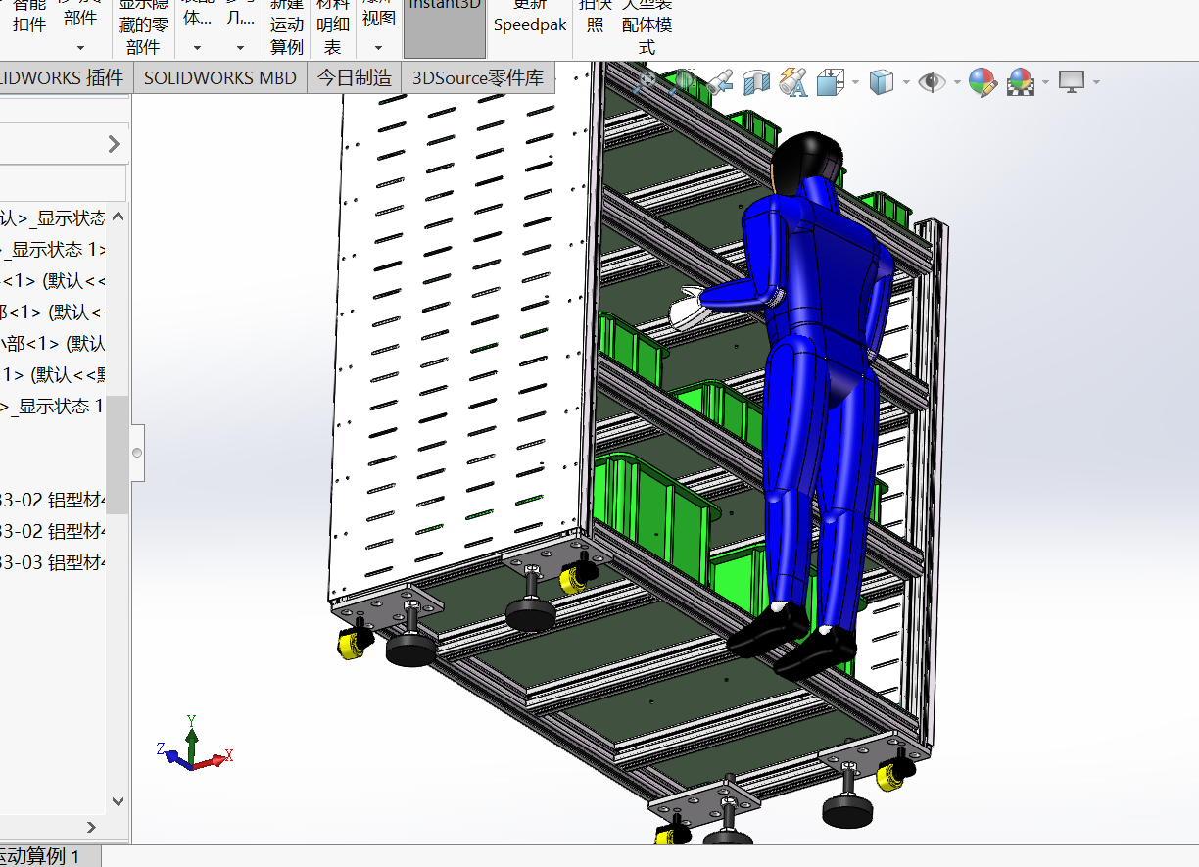Image resolution: width=1199 pixels, height=867 pixels.
Task: Click the 智能扣件 button
Action: pos(29,18)
